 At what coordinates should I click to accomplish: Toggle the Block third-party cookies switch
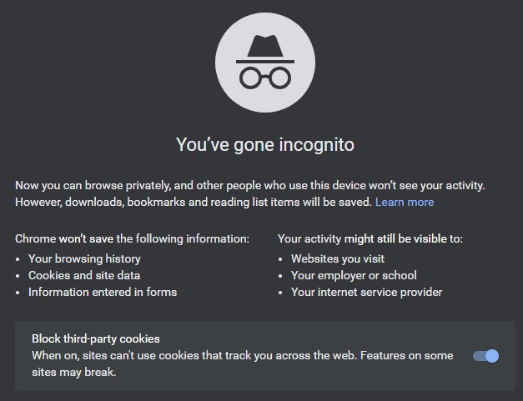pos(485,356)
